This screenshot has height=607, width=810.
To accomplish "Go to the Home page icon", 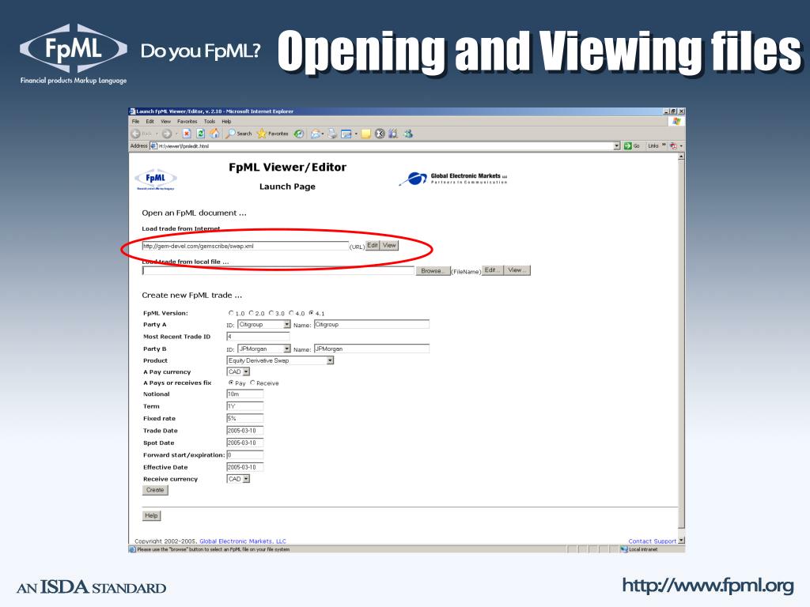I will [x=214, y=134].
